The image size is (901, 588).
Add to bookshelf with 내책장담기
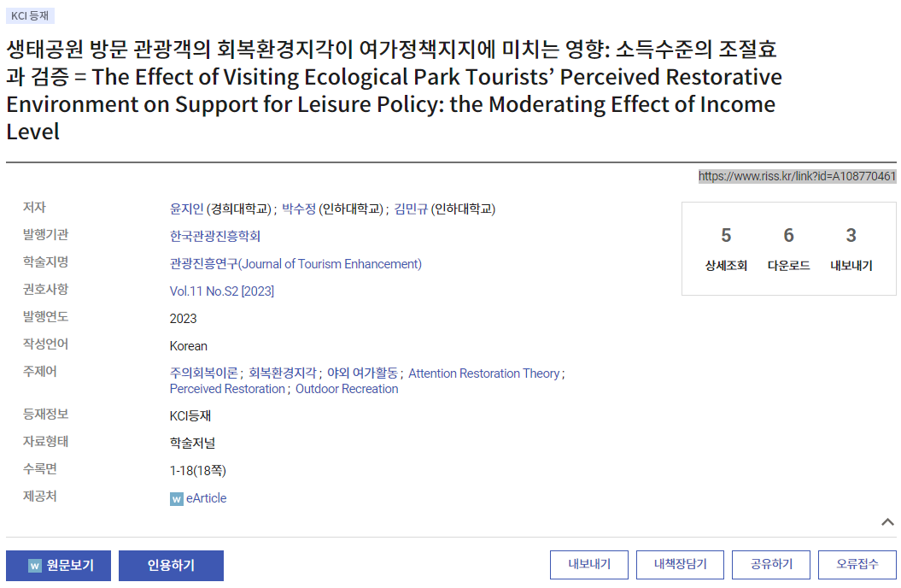coord(680,564)
